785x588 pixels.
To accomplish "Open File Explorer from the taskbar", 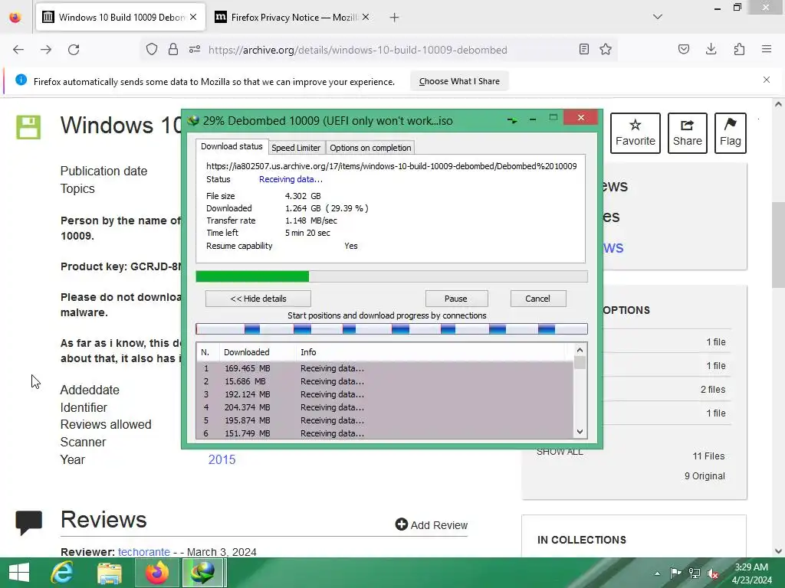I will 110,573.
